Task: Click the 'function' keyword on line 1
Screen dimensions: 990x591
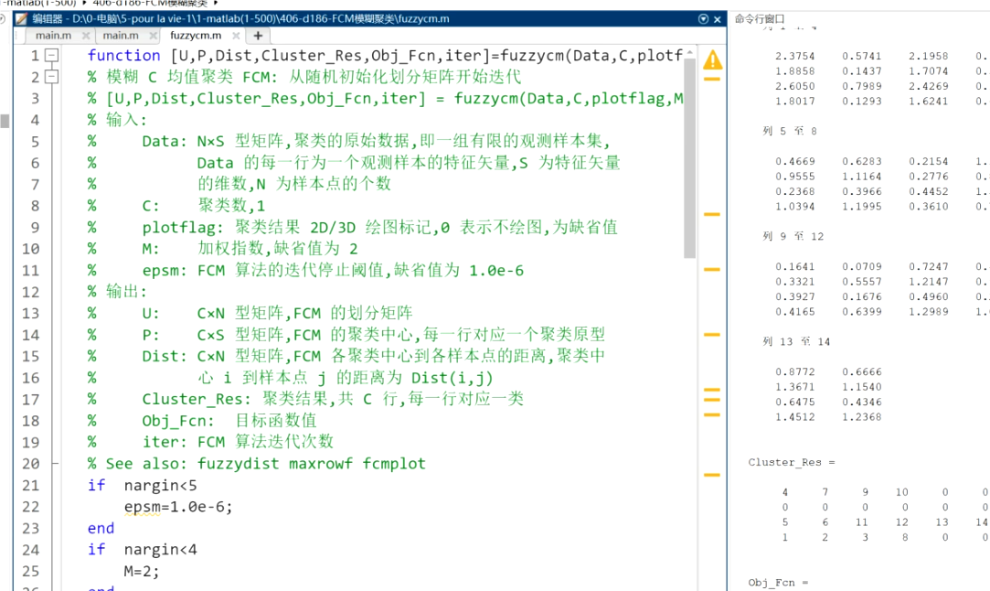Action: tap(123, 56)
